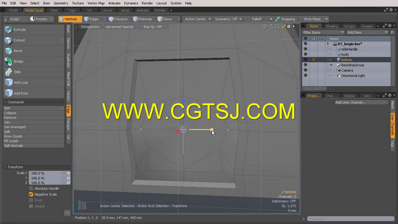Switch to Vertices selection mode
The height and width of the screenshot is (224, 398).
(70, 19)
